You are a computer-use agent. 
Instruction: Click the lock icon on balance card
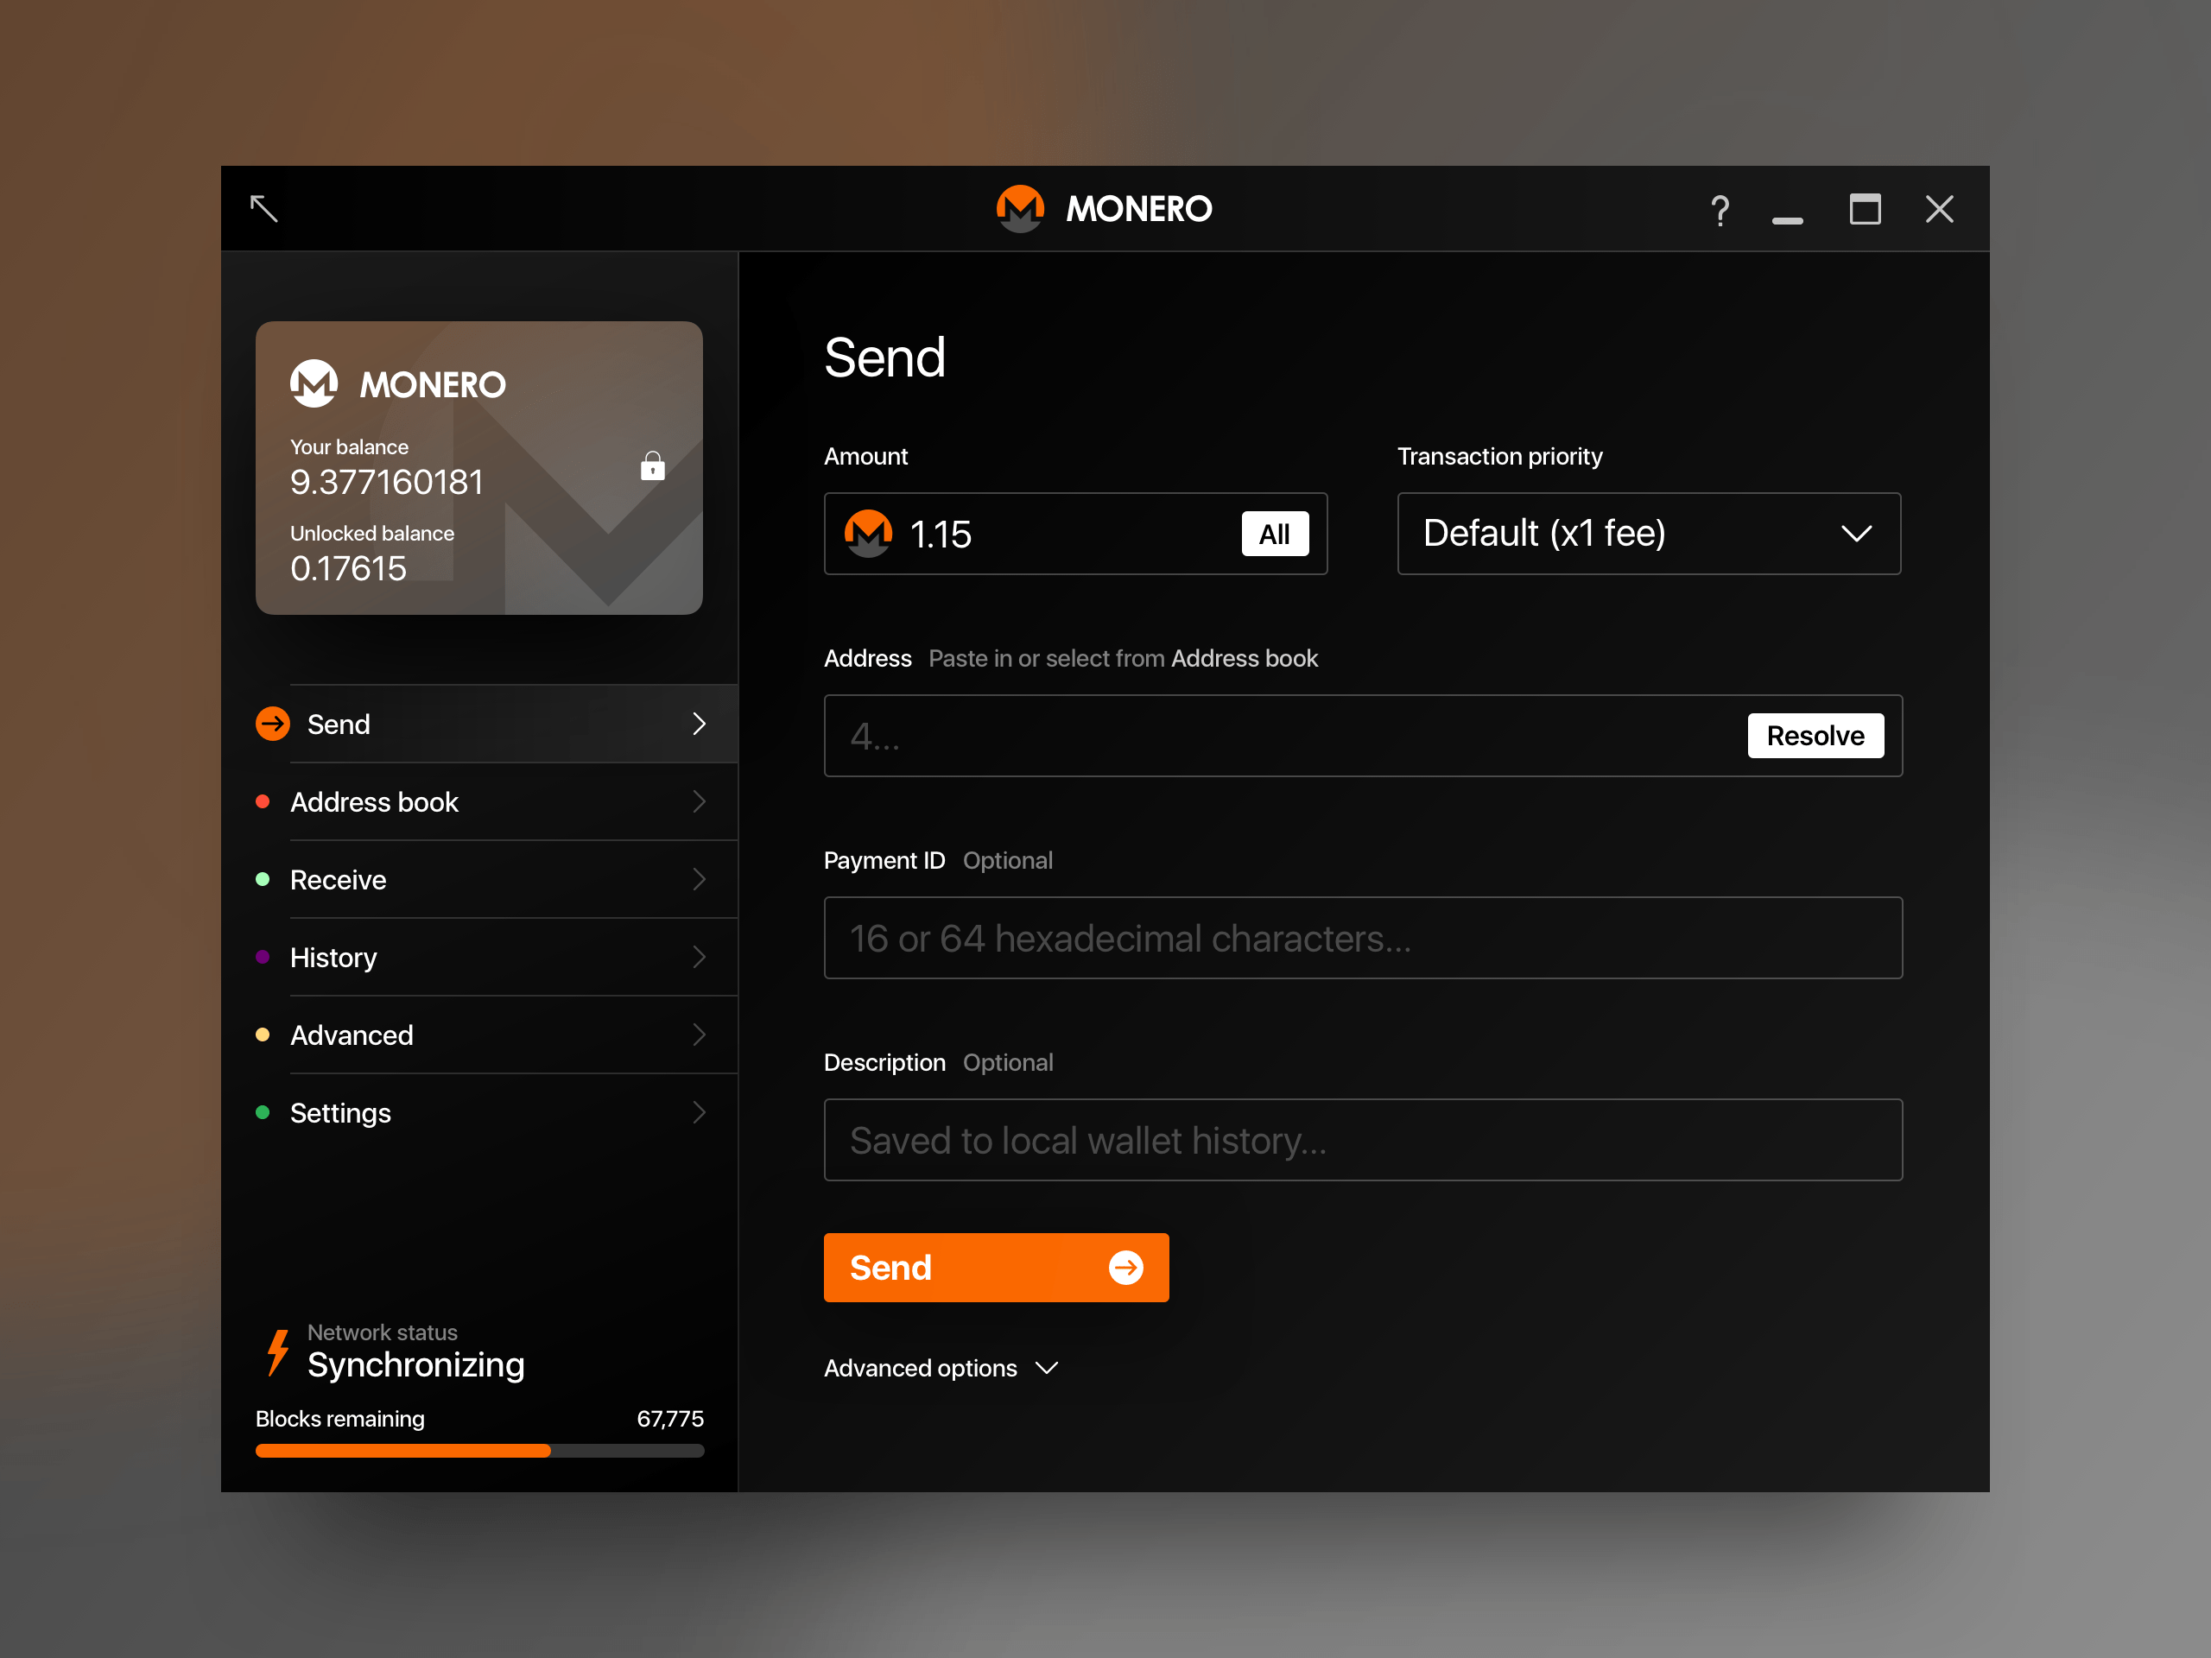coord(653,465)
